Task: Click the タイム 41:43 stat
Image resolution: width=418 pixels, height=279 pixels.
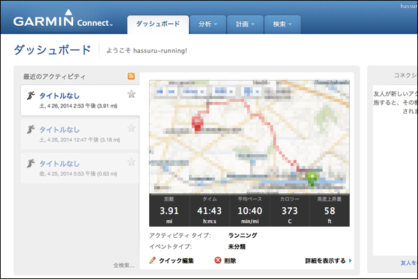Action: coord(210,211)
